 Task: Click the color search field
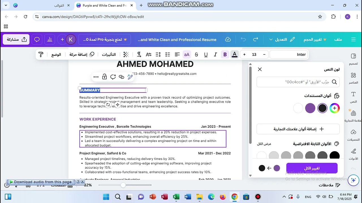tap(298, 82)
